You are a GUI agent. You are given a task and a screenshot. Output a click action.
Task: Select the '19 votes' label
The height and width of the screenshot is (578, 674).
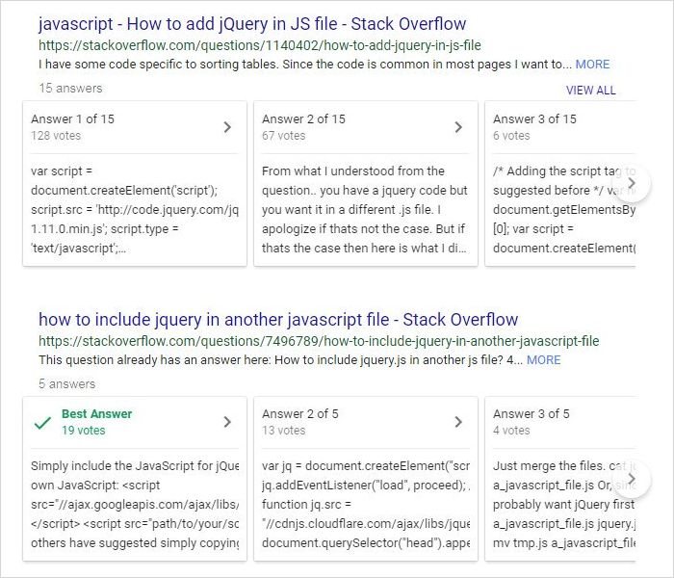(84, 431)
